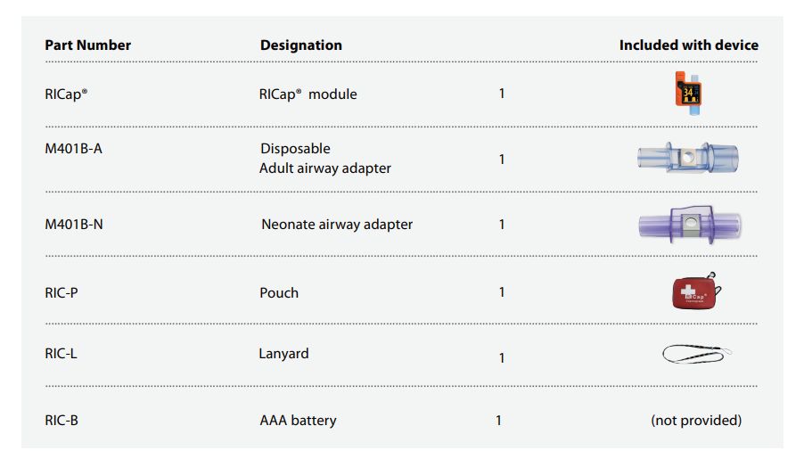Click the (not provided) text
Image resolution: width=804 pixels, height=475 pixels.
coord(695,420)
